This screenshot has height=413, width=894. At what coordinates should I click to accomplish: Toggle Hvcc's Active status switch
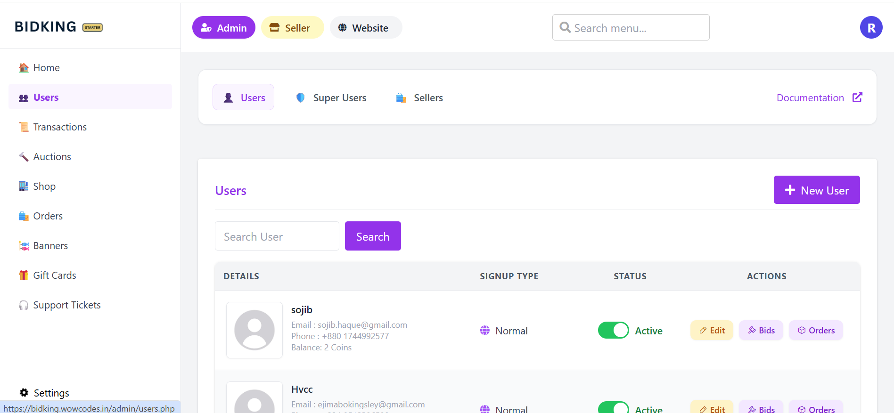click(x=614, y=407)
